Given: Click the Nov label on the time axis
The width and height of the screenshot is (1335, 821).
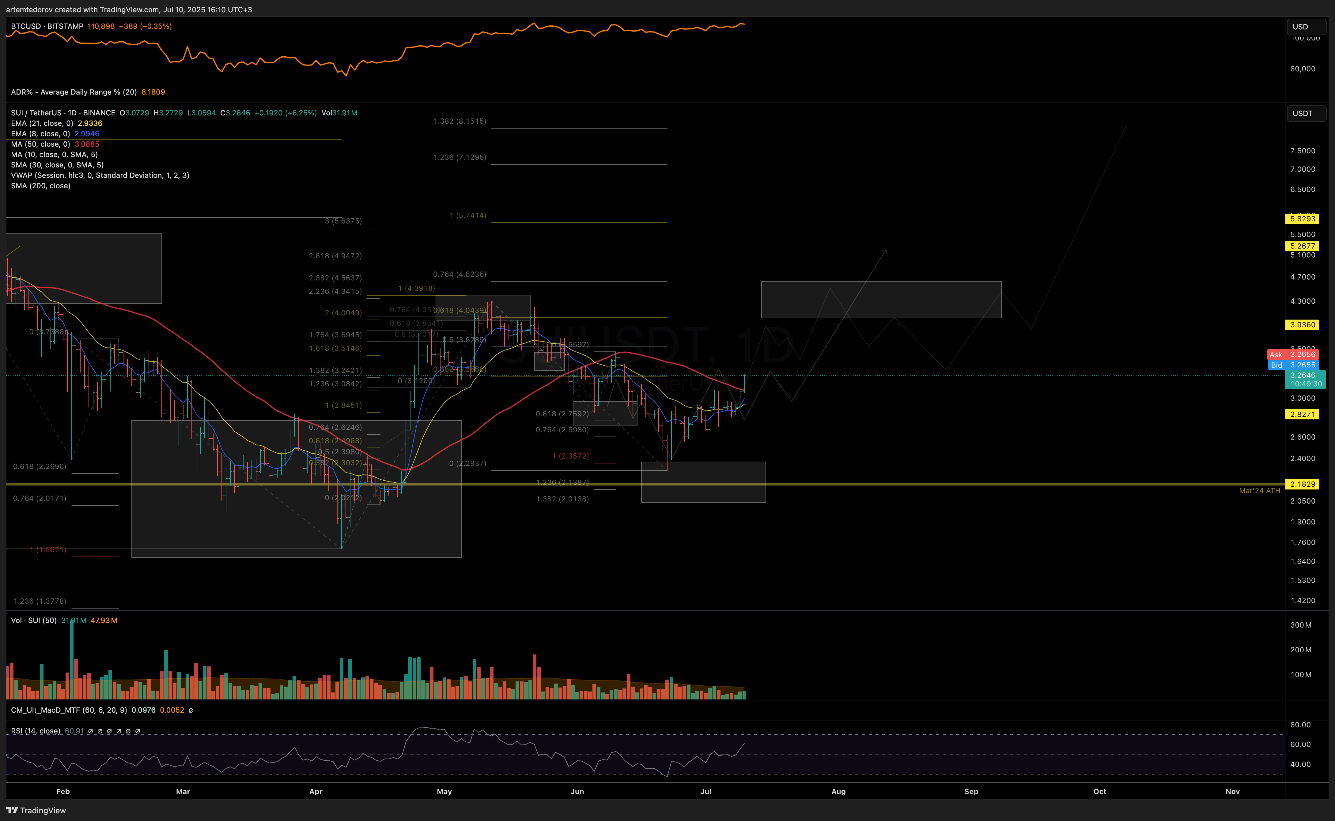Looking at the screenshot, I should pyautogui.click(x=1232, y=792).
